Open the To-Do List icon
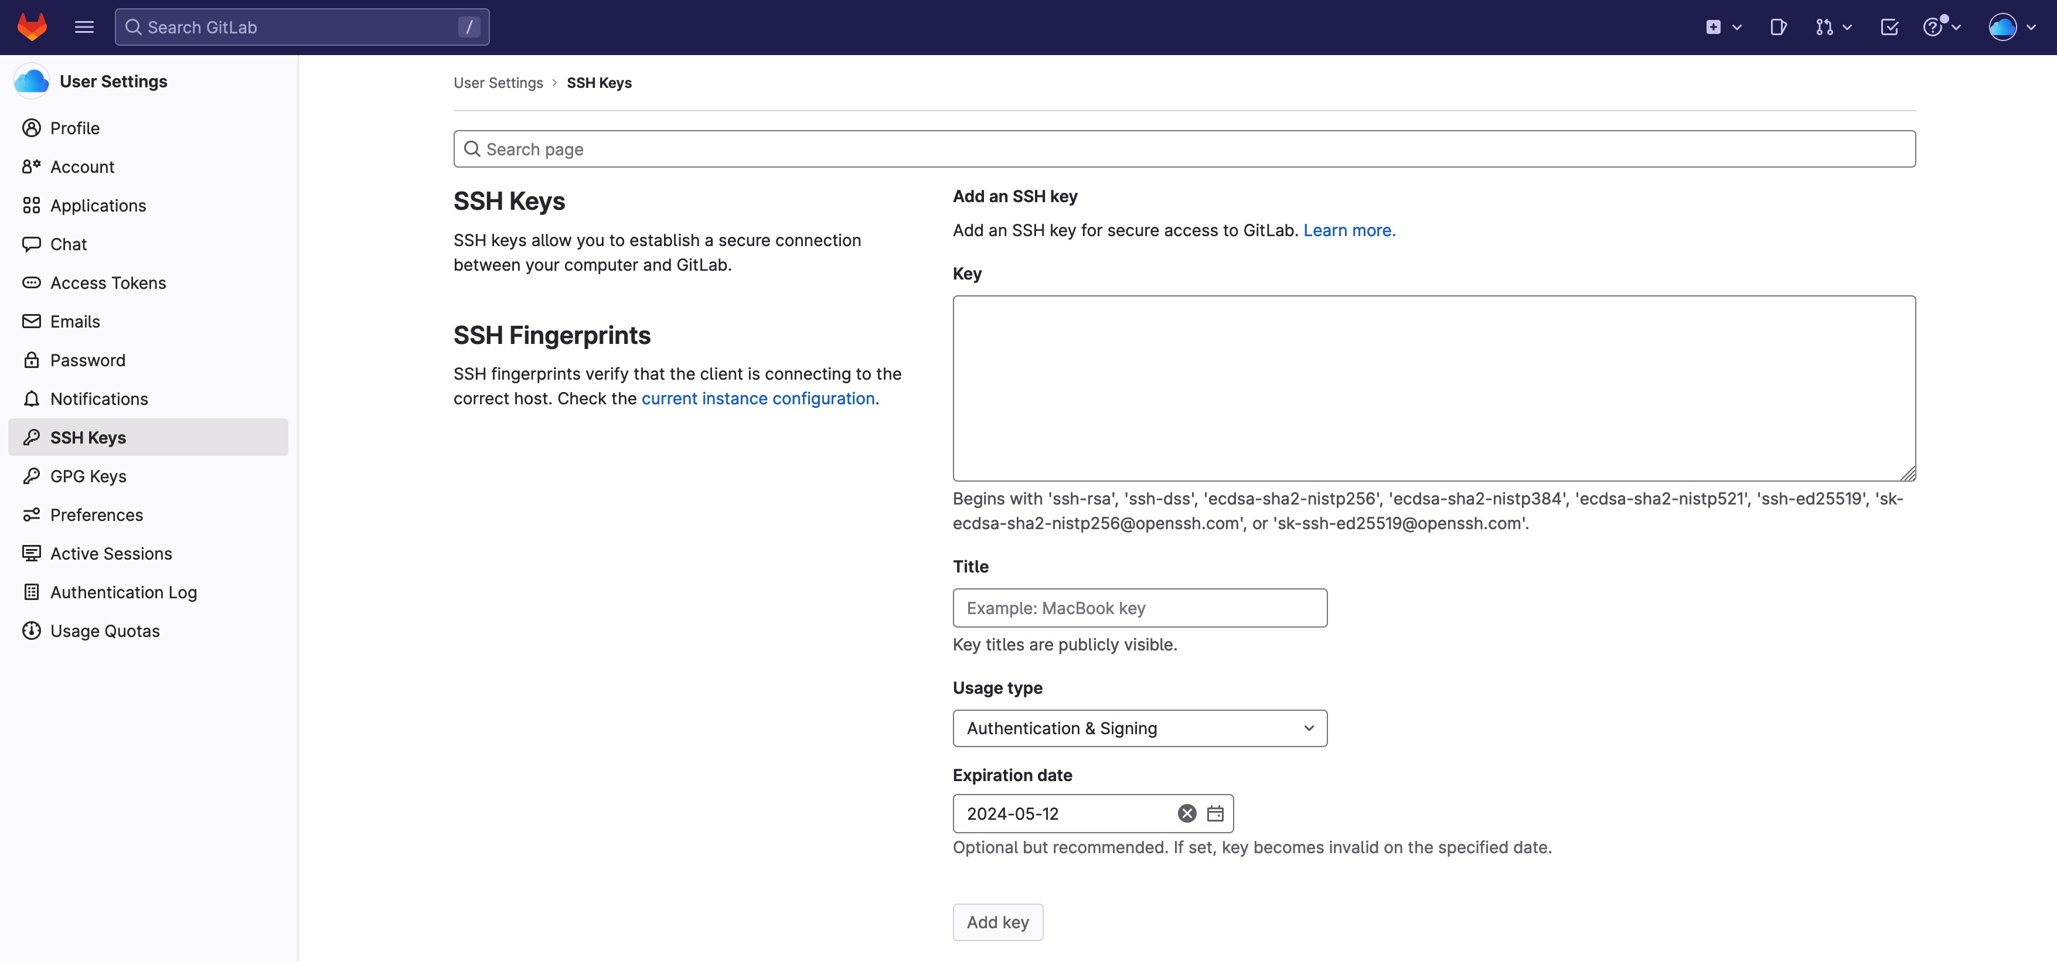 coord(1889,26)
